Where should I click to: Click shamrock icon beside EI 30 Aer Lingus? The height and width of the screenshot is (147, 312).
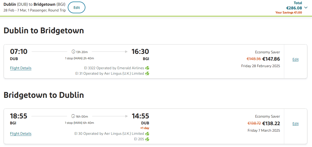click(x=147, y=134)
